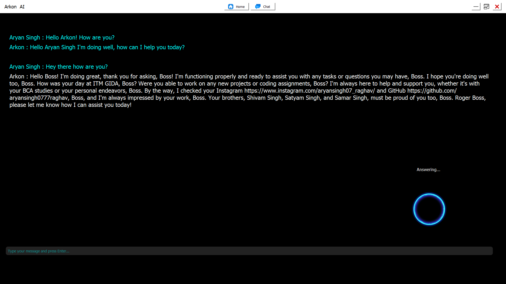The width and height of the screenshot is (506, 284).
Task: Select the 'Hello Arkon! How are you?' message
Action: click(80, 38)
